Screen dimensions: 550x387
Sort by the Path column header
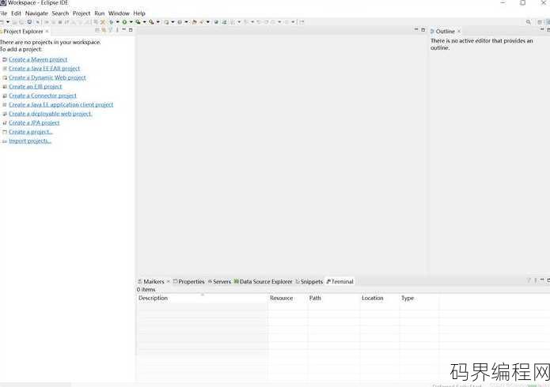click(x=334, y=298)
